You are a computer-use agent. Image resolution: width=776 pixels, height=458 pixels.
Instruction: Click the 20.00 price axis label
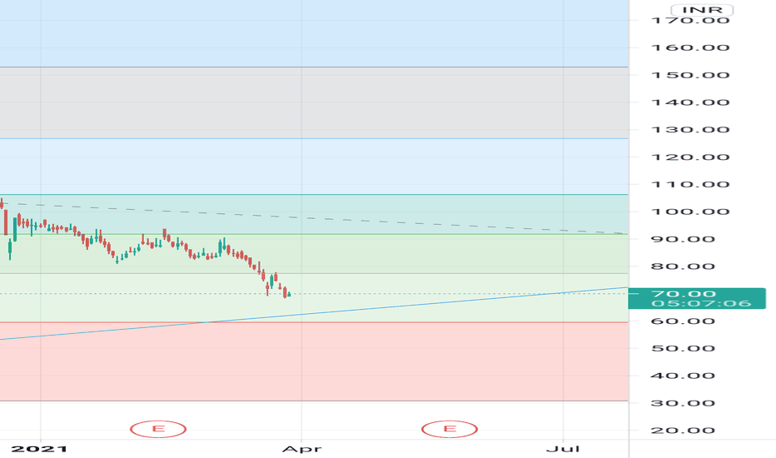pyautogui.click(x=683, y=431)
